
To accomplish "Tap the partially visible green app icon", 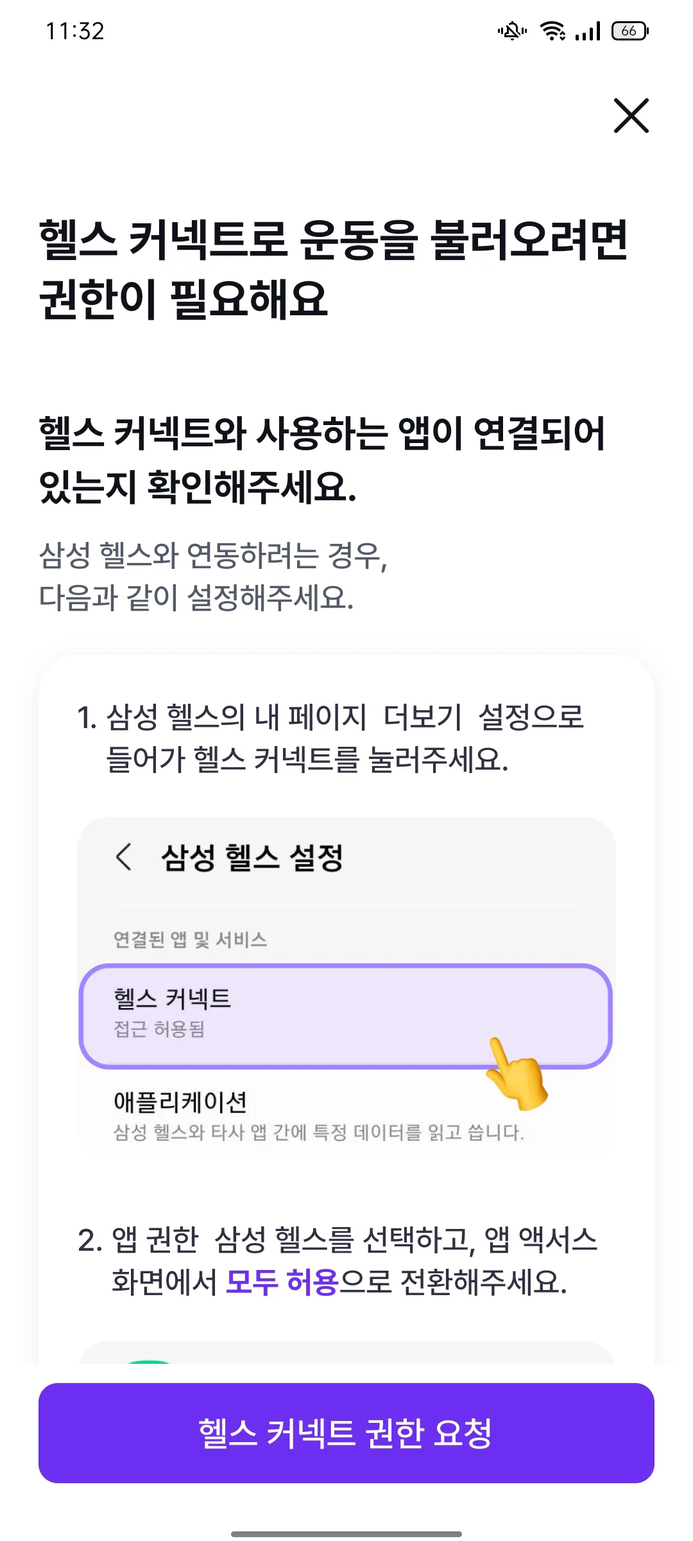I will (x=149, y=1361).
